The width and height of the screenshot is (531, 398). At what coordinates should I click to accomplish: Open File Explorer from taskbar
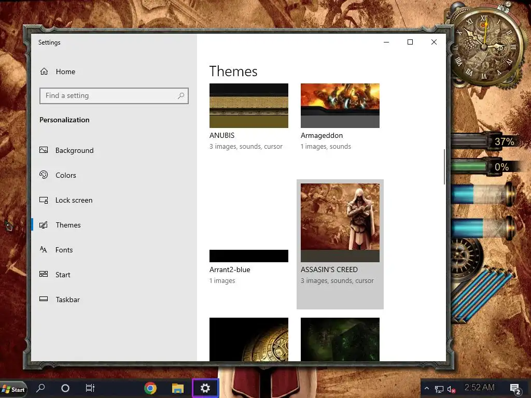point(178,389)
